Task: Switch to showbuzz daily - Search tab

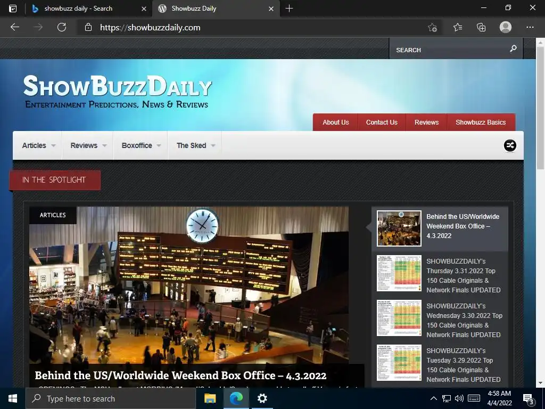Action: tap(89, 9)
